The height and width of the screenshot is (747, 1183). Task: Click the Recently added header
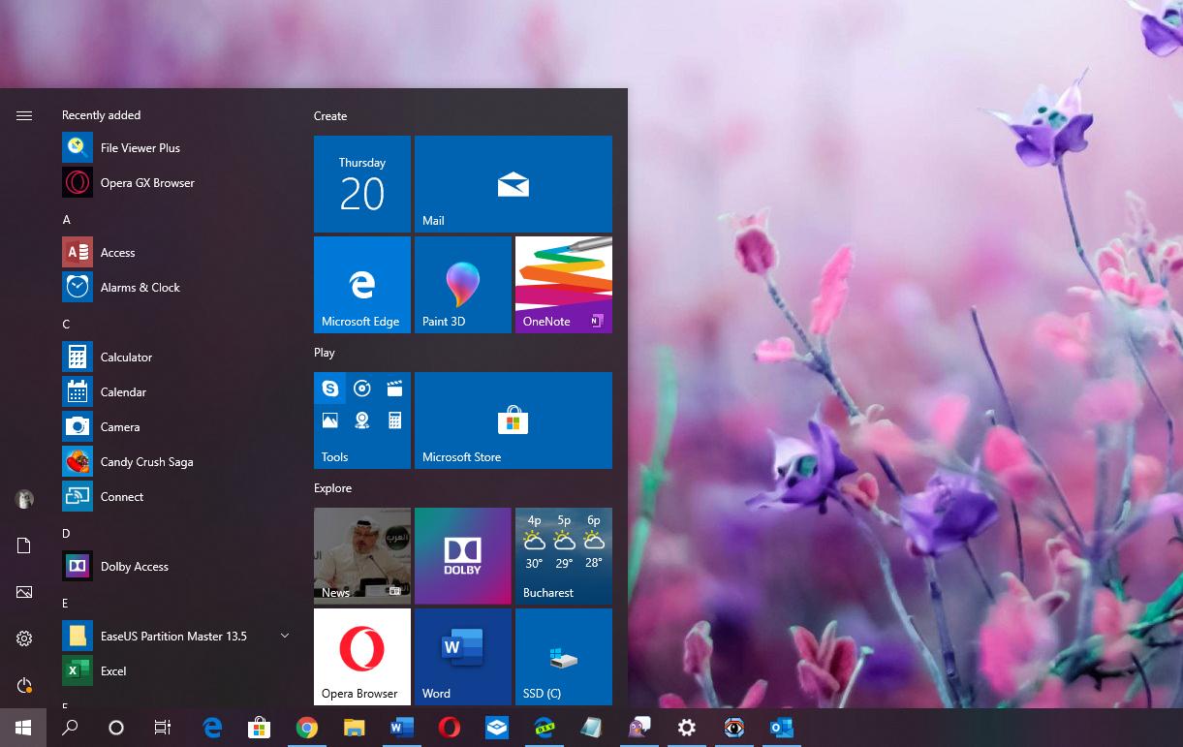point(102,115)
